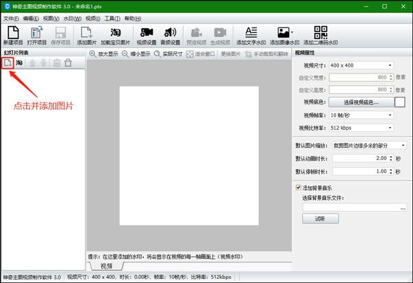
Task: Click the white video background color swatch
Action: (x=399, y=102)
